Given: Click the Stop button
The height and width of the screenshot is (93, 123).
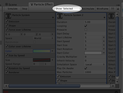Looking at the screenshot, I should [25, 9].
